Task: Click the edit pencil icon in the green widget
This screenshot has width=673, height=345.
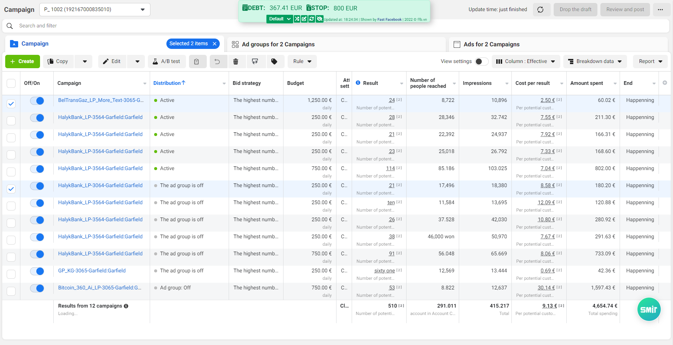Action: 304,19
